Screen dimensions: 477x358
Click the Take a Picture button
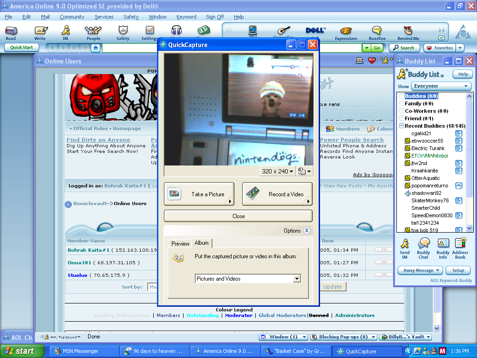coord(199,194)
